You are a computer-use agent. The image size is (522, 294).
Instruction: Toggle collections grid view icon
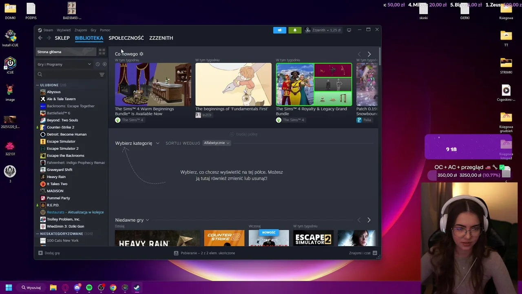(102, 52)
